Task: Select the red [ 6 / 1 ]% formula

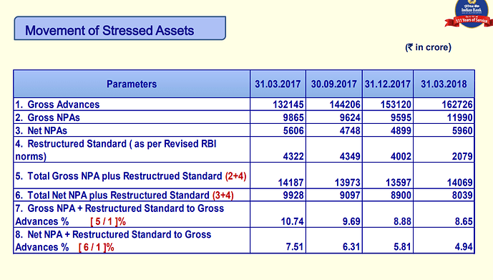Action: [96, 247]
